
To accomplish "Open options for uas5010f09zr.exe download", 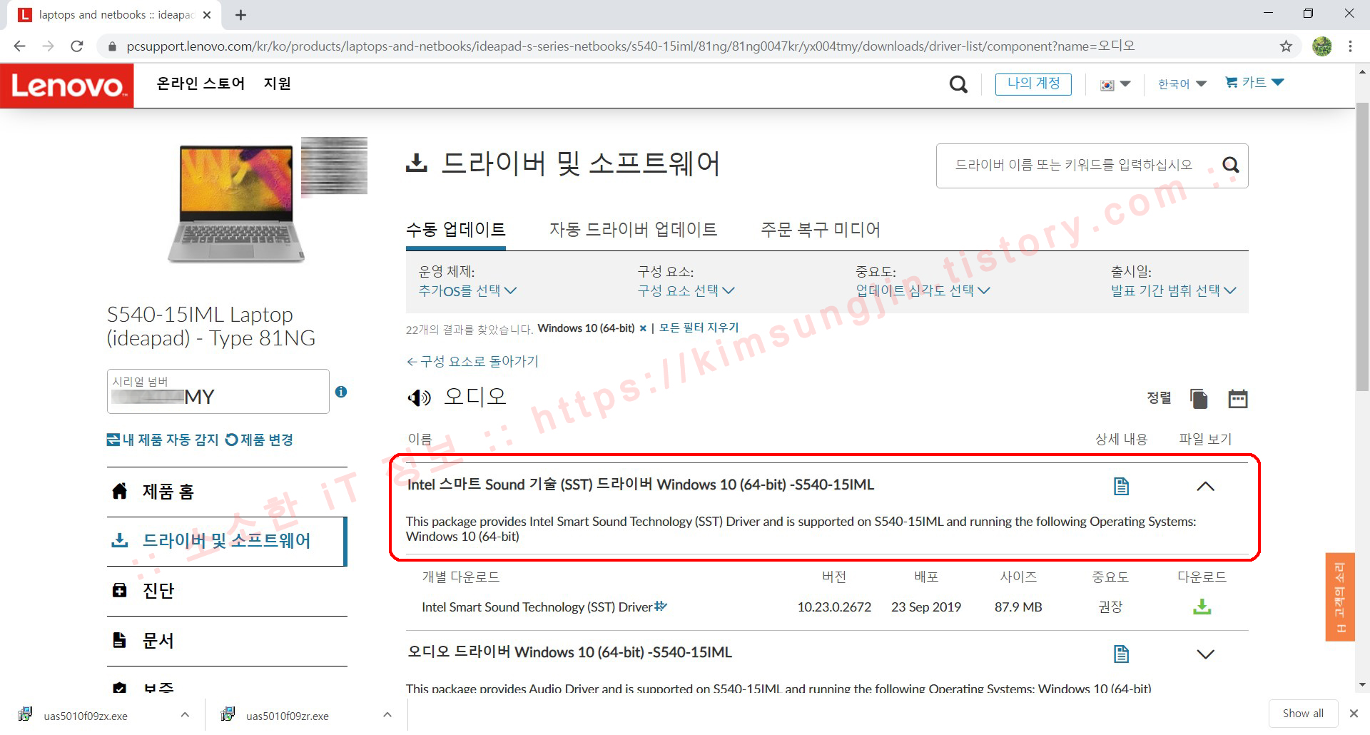I will 387,714.
